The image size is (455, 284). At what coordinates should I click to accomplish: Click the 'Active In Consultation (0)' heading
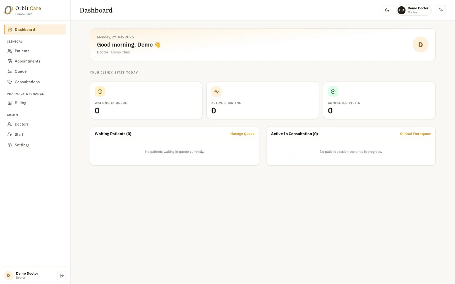pos(294,134)
